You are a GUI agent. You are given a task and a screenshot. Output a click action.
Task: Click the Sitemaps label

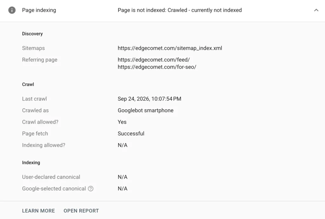pos(33,48)
